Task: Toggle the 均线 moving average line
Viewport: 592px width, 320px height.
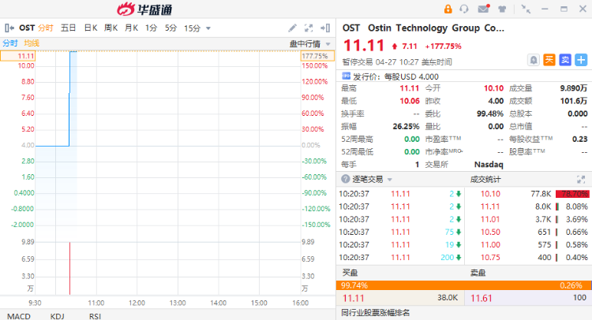Action: click(x=32, y=43)
